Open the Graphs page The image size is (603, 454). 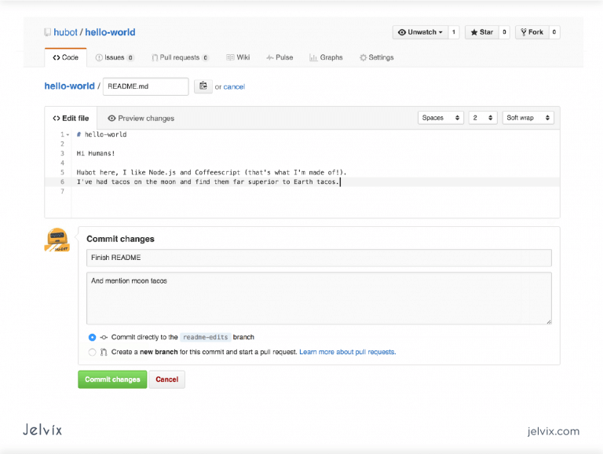(326, 57)
